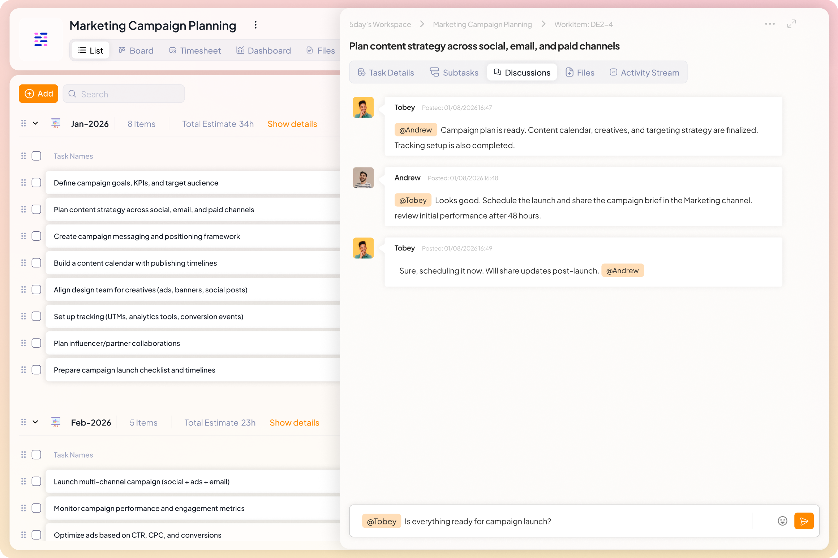This screenshot has width=838, height=558.
Task: Open the Task Details tab
Action: (x=386, y=72)
